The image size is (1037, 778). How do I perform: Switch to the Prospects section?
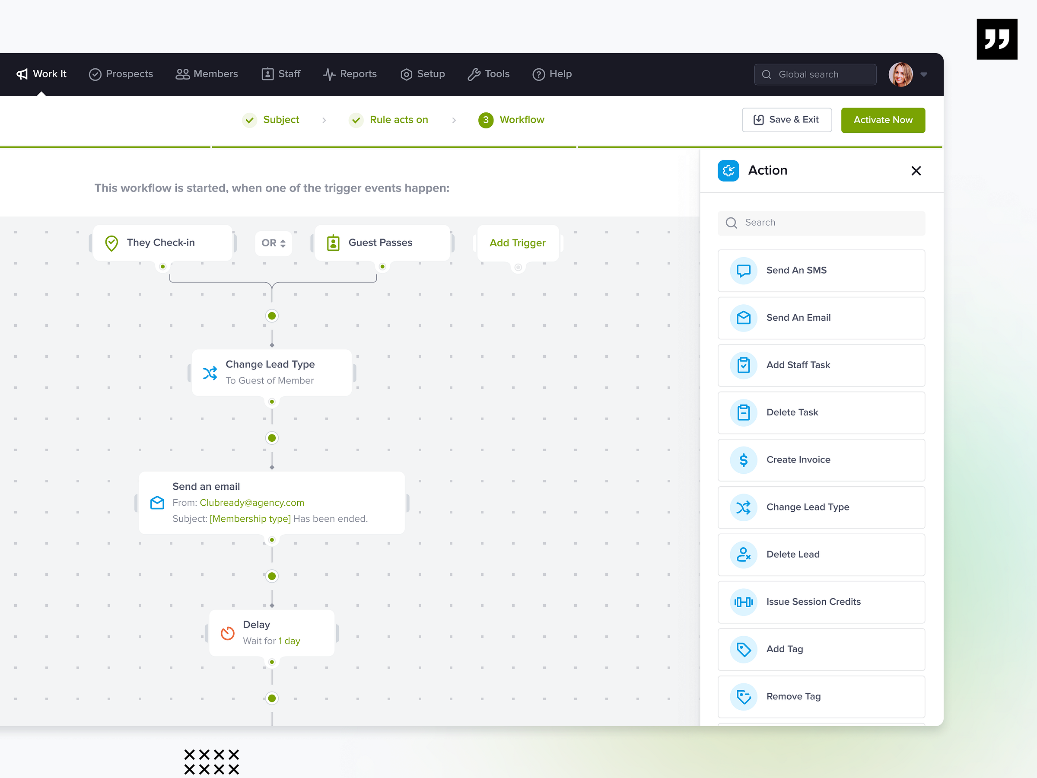coord(121,73)
